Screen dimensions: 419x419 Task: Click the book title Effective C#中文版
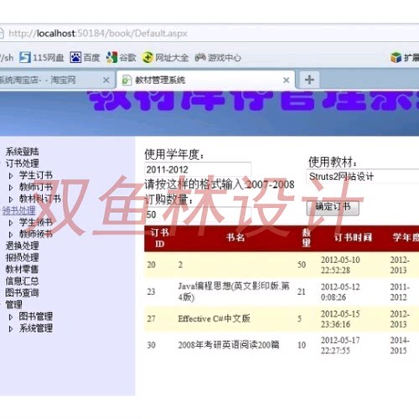pyautogui.click(x=214, y=318)
